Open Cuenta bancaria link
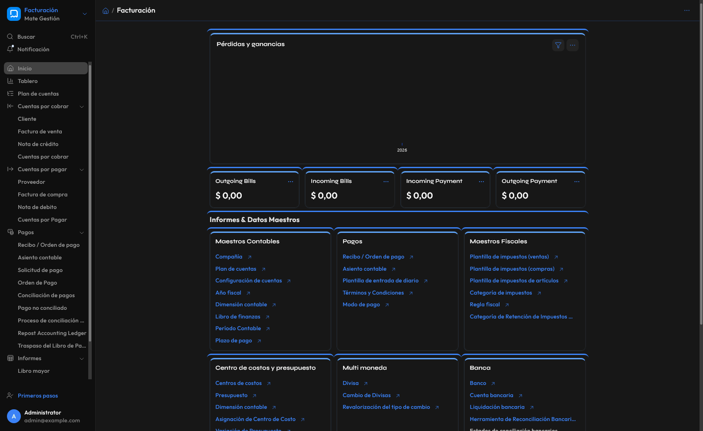The height and width of the screenshot is (431, 703). pos(492,395)
